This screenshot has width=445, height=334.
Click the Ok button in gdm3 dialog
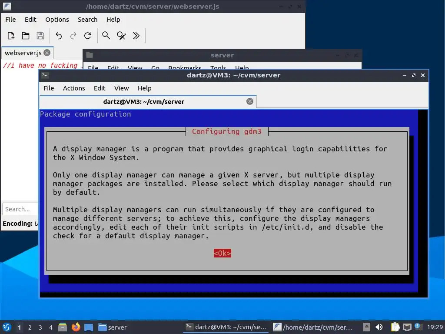[x=222, y=253]
